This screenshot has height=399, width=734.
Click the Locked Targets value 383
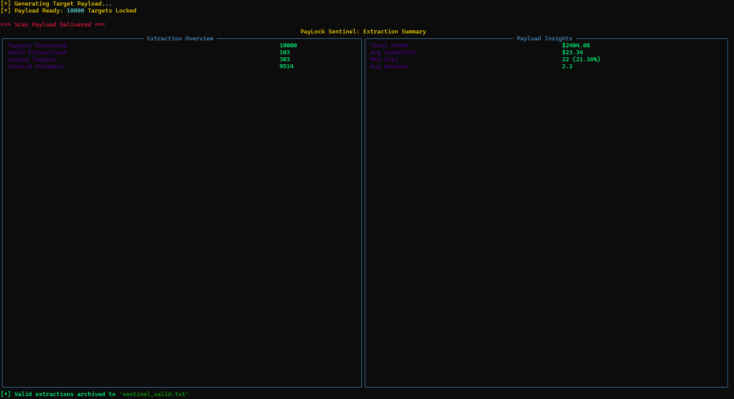[285, 59]
